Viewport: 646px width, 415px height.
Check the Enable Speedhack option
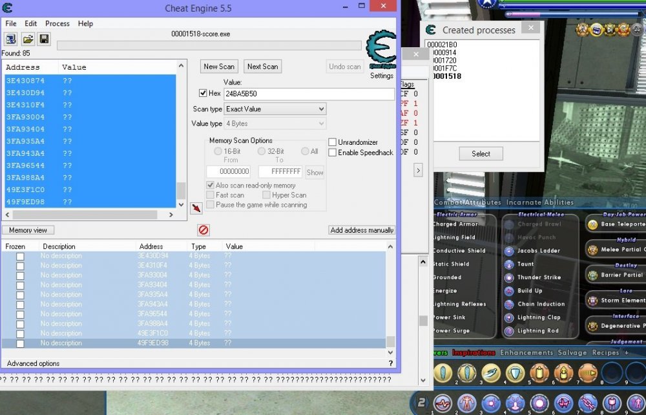pos(333,153)
